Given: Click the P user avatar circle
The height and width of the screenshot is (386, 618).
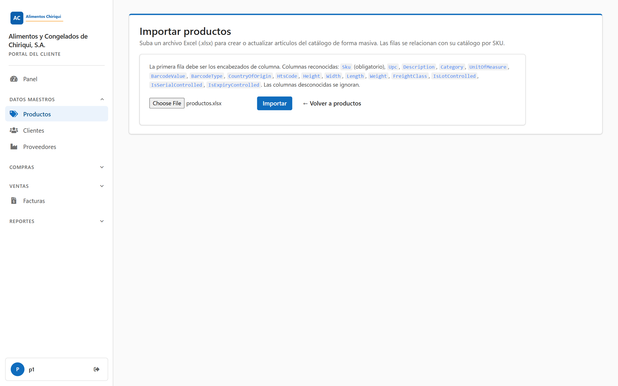Looking at the screenshot, I should click(x=17, y=369).
